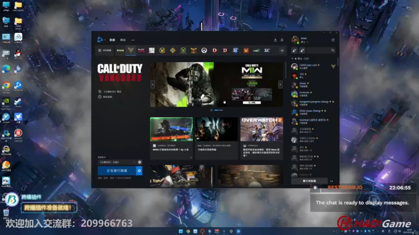The height and width of the screenshot is (235, 419).
Task: Open the game version dropdown above play button
Action: (x=117, y=162)
